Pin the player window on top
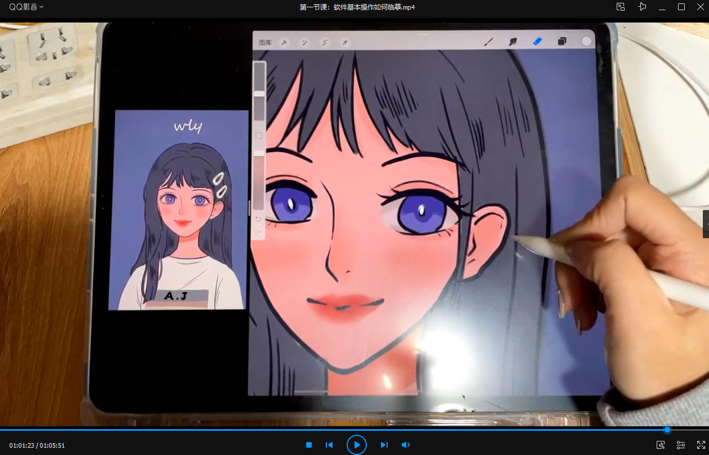Screen dimensions: 709x455 642,7
